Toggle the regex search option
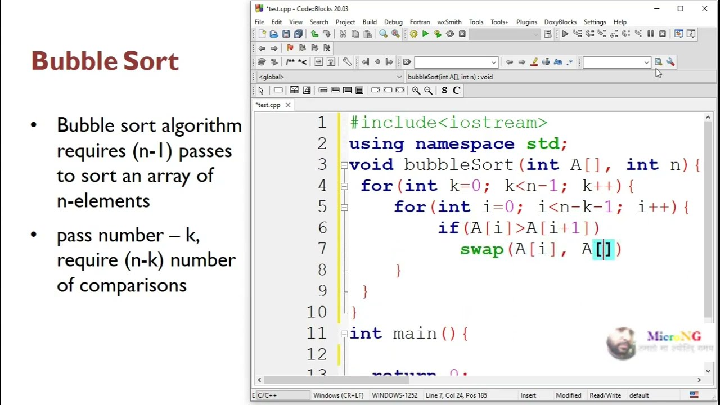The width and height of the screenshot is (720, 405). pyautogui.click(x=570, y=62)
